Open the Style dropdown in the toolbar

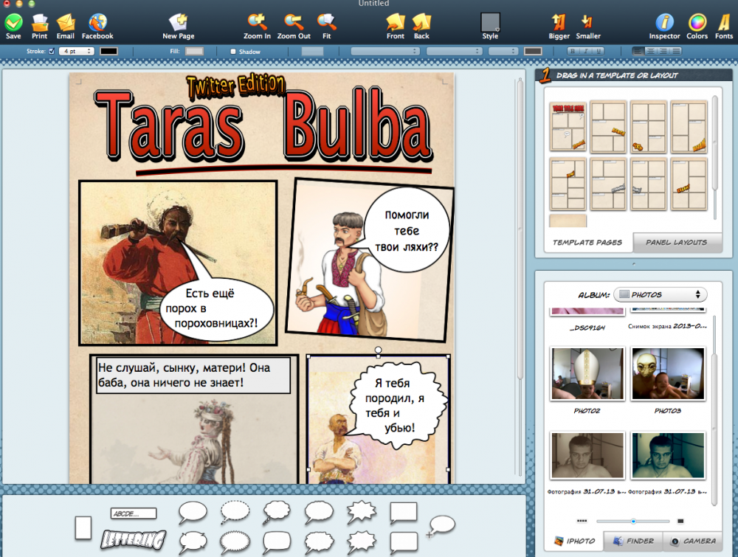(x=490, y=23)
